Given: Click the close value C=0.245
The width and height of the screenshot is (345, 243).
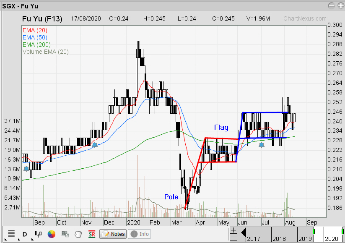Looking at the screenshot, I should point(223,18).
